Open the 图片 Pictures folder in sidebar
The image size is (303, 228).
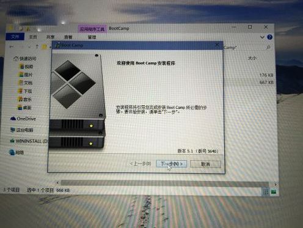(x=26, y=75)
